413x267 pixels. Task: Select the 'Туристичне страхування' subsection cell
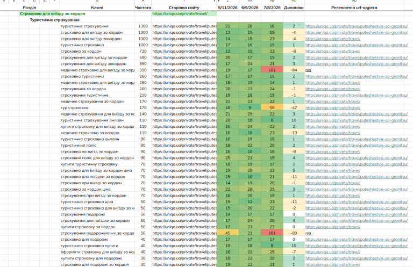click(x=54, y=20)
